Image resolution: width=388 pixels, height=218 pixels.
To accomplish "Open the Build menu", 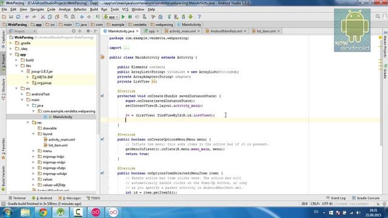I will point(94,10).
